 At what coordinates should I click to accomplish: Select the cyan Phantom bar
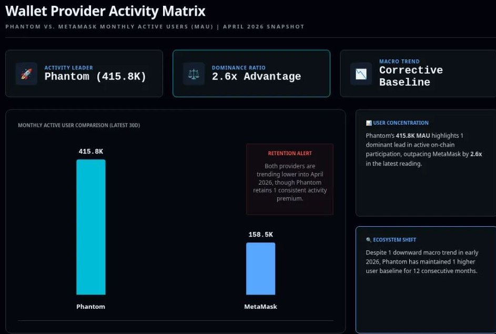[91, 227]
